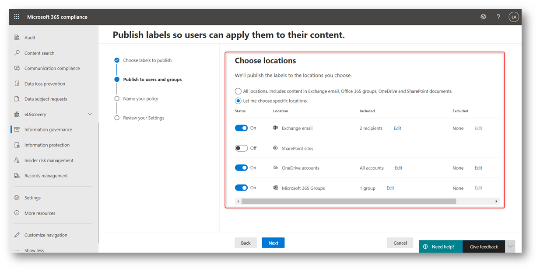Select the Name your policy step
The width and height of the screenshot is (540, 271).
[x=140, y=99]
